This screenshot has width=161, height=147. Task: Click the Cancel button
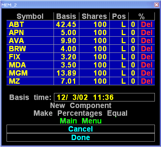click(x=80, y=129)
